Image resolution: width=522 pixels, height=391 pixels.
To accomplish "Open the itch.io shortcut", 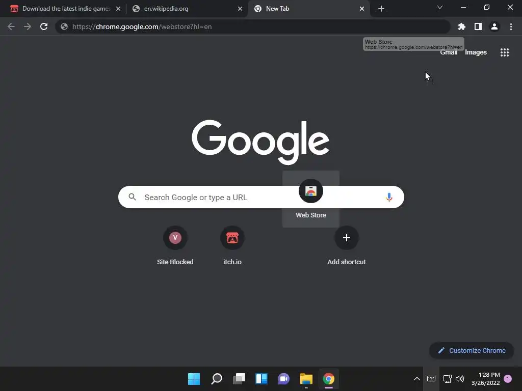I will click(x=232, y=245).
